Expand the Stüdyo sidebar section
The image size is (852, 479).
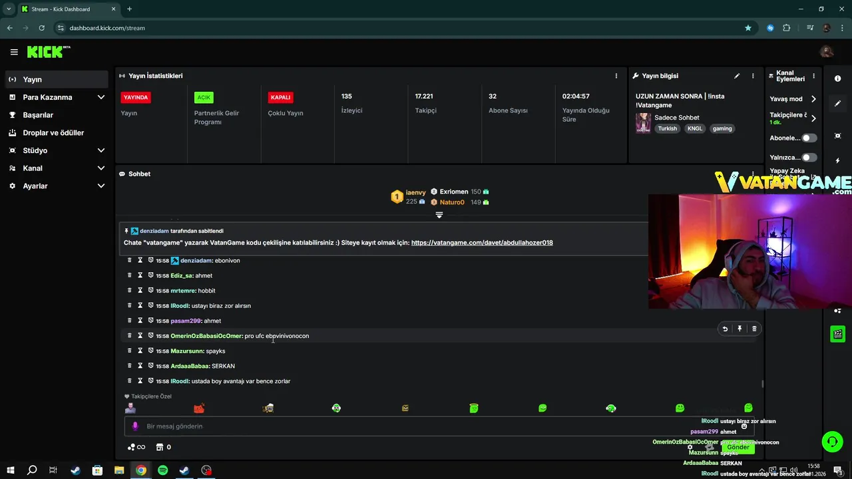[x=101, y=150]
